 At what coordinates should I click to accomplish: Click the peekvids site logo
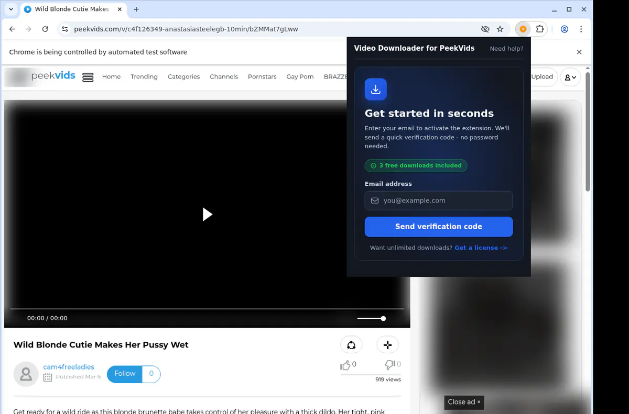click(53, 76)
